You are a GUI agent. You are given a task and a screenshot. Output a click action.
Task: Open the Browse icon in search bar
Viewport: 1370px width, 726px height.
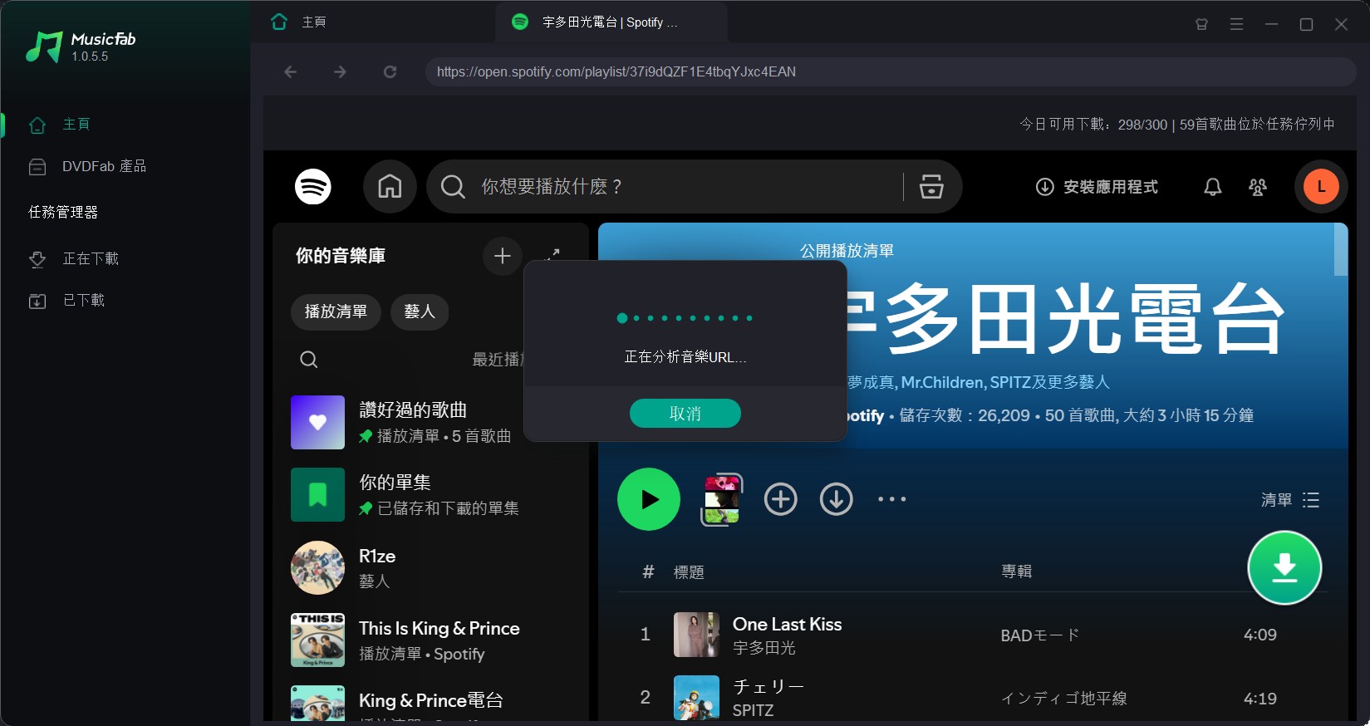[x=931, y=187]
